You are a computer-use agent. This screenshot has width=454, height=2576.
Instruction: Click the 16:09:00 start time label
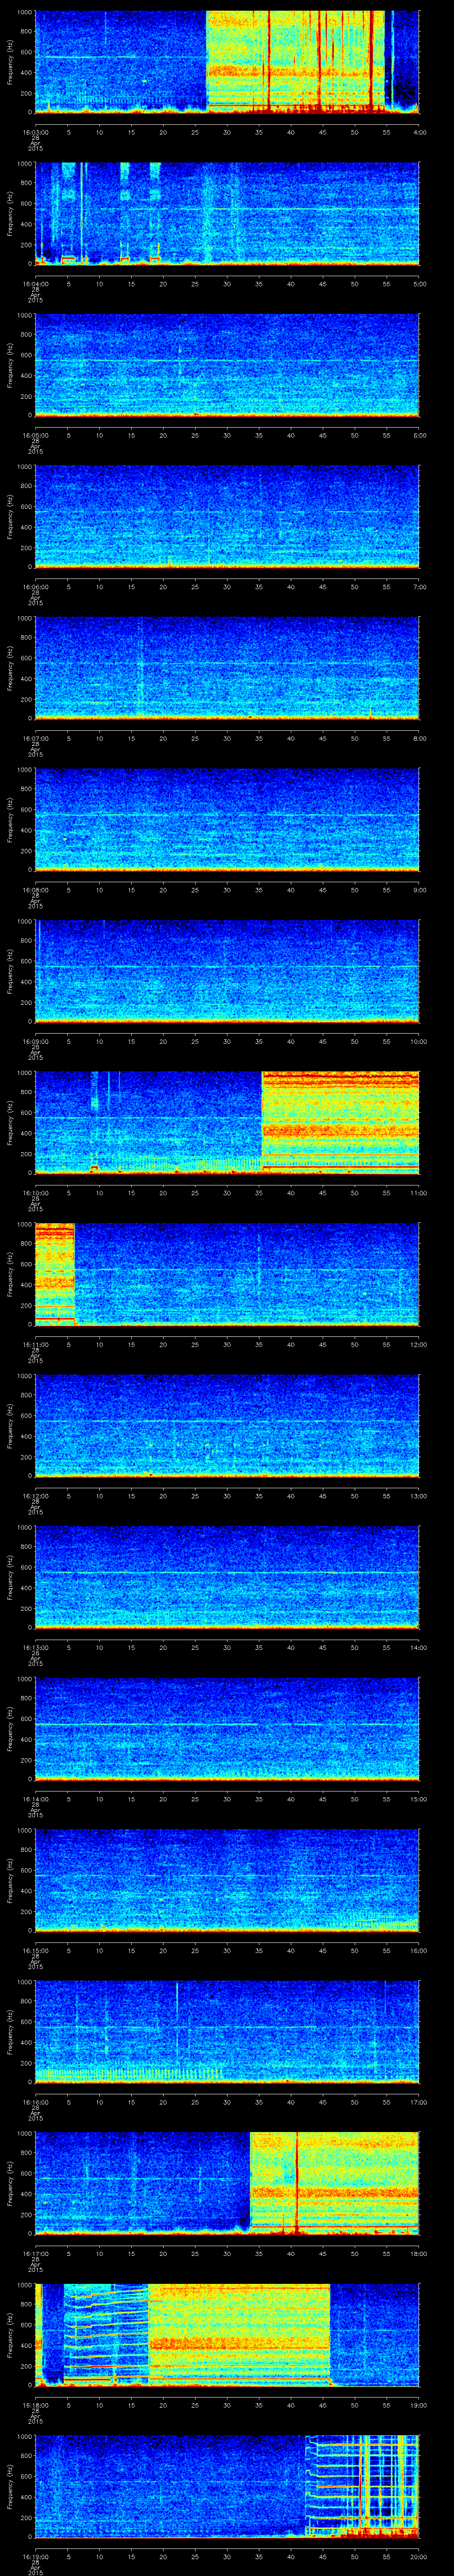35,1042
